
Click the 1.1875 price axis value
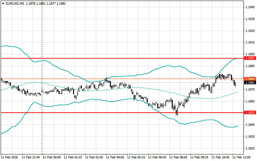(250, 90)
